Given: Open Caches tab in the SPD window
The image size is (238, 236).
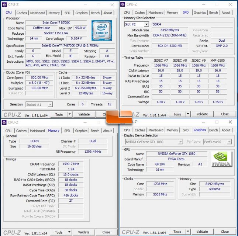Looking at the screenshot, I should click(140, 13).
